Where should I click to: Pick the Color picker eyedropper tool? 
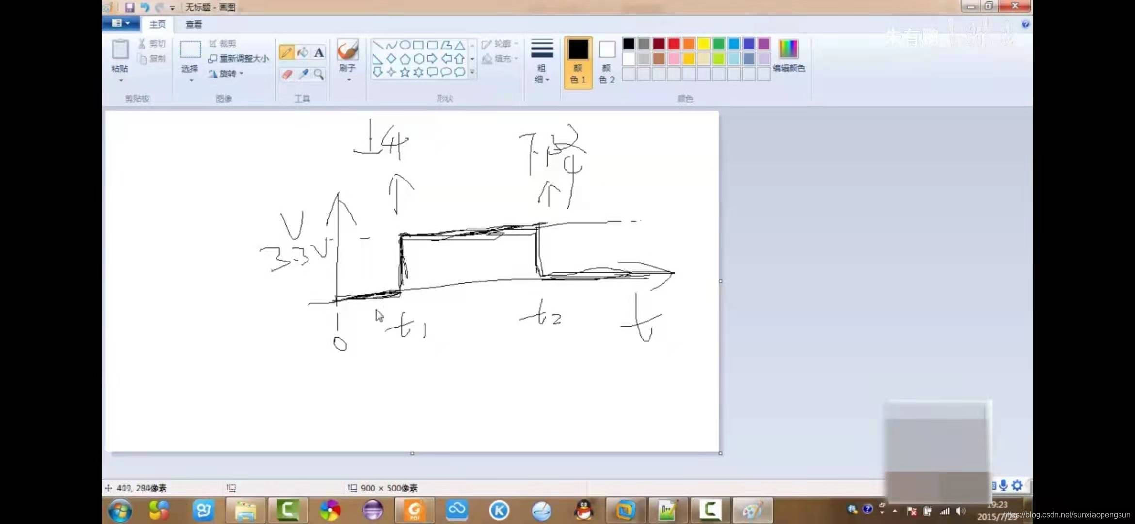(x=303, y=74)
